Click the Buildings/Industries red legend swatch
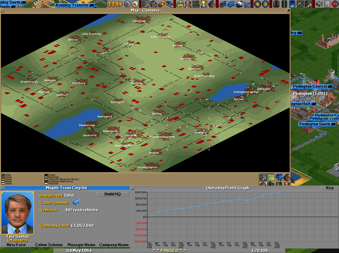This screenshot has width=339, height=253. (46, 181)
